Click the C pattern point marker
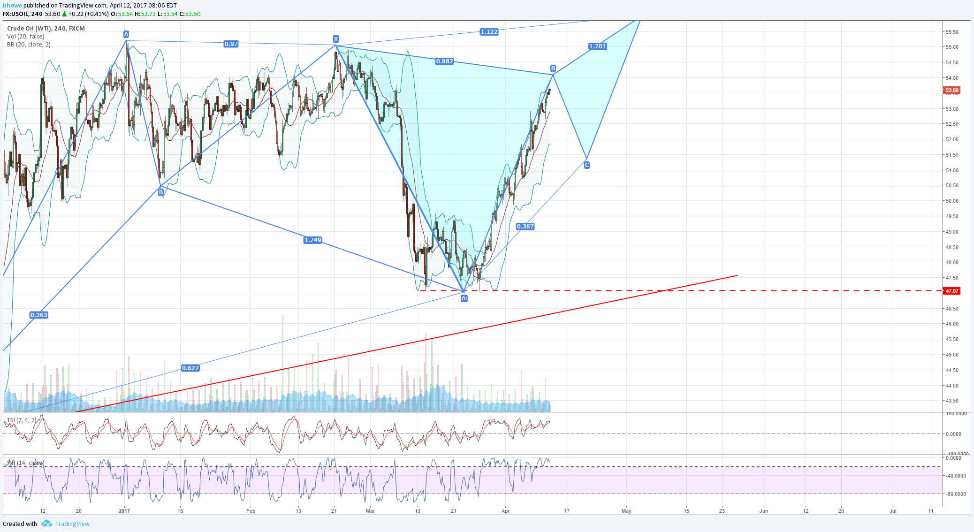Viewport: 974px width, 532px height. [586, 165]
